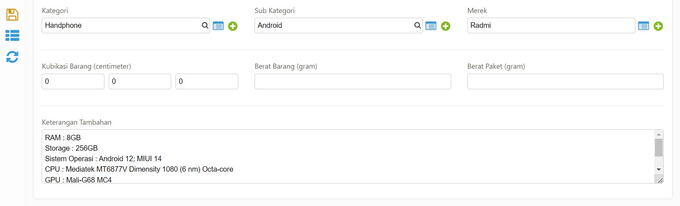Click the Berat Barang (gram) field
680x206 pixels.
point(353,81)
